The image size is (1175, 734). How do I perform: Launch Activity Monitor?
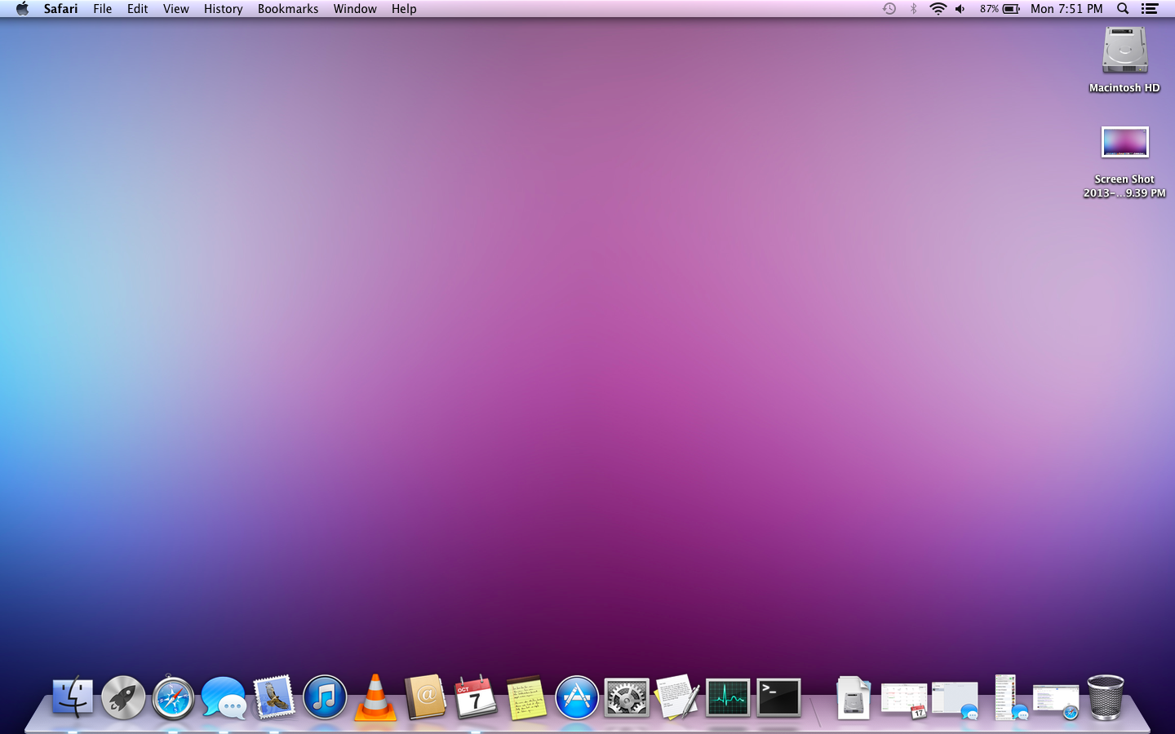(728, 698)
